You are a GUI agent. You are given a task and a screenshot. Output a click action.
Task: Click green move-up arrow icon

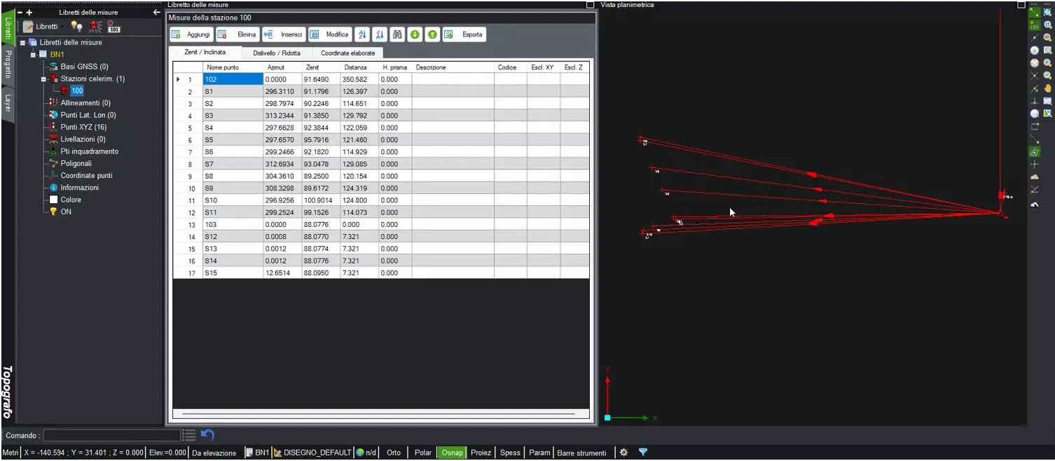tap(432, 34)
